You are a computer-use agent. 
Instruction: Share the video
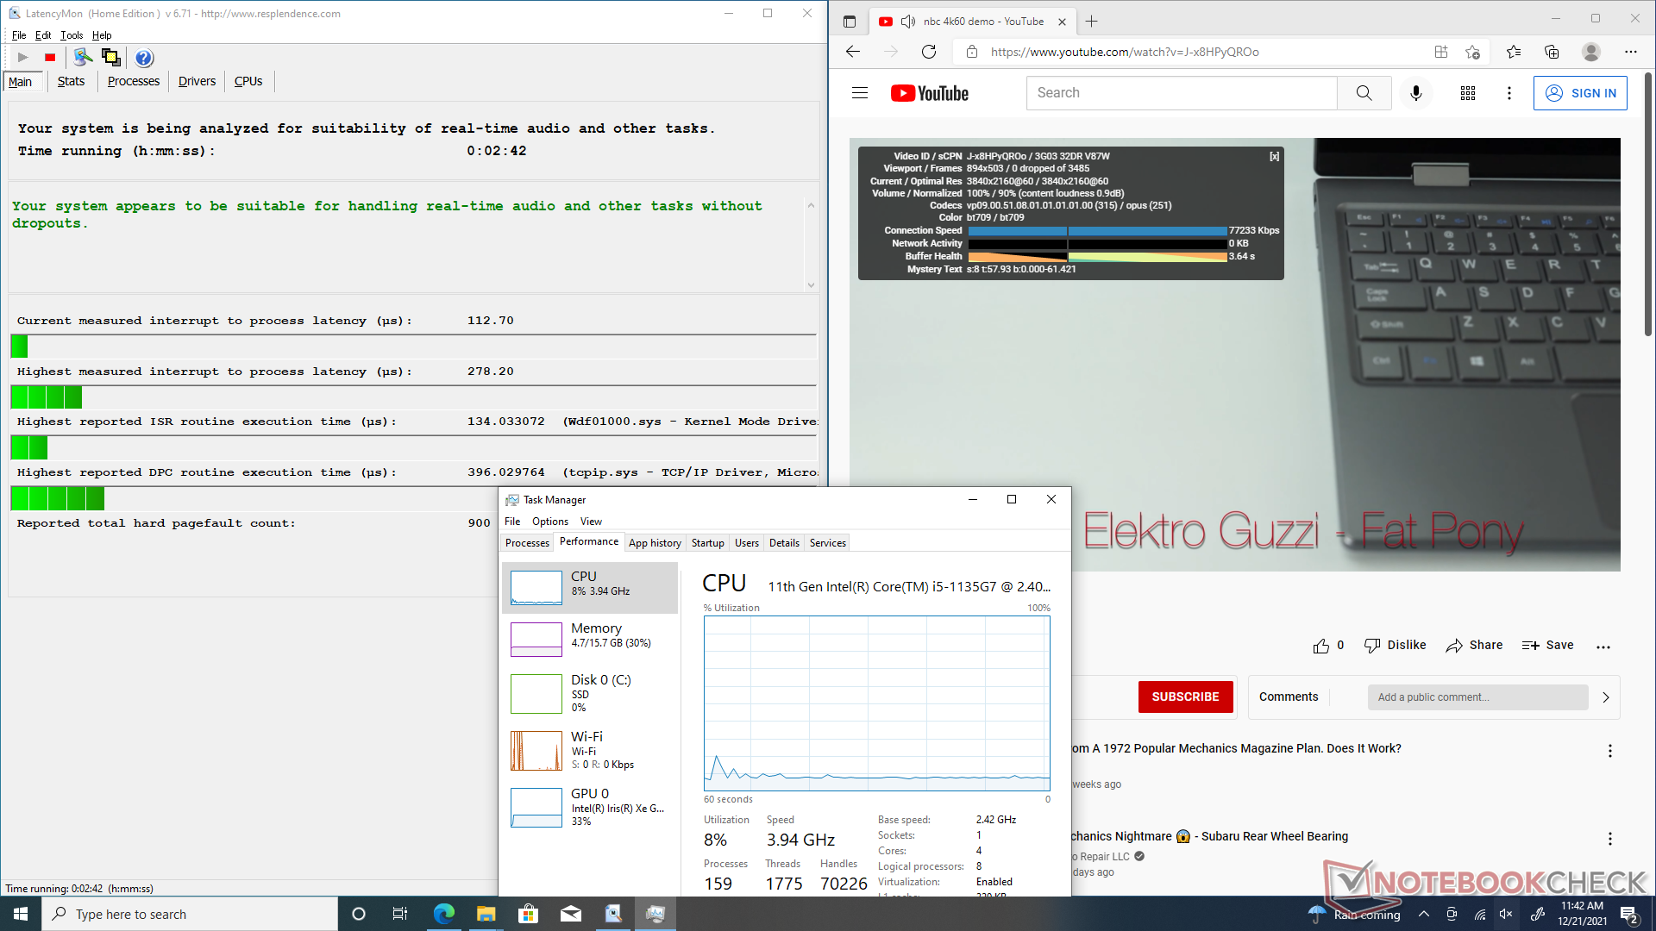coord(1474,646)
